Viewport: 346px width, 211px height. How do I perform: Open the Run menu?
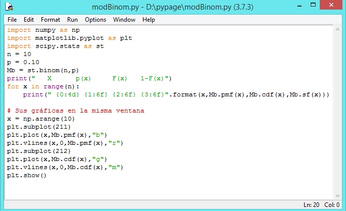pos(72,20)
